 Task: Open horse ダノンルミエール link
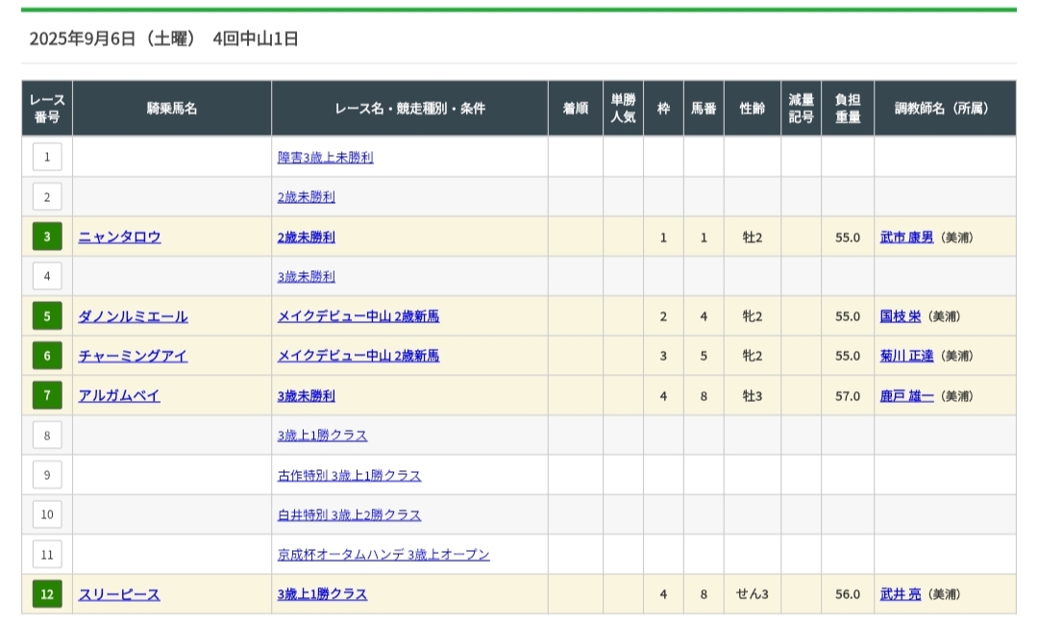coord(133,316)
